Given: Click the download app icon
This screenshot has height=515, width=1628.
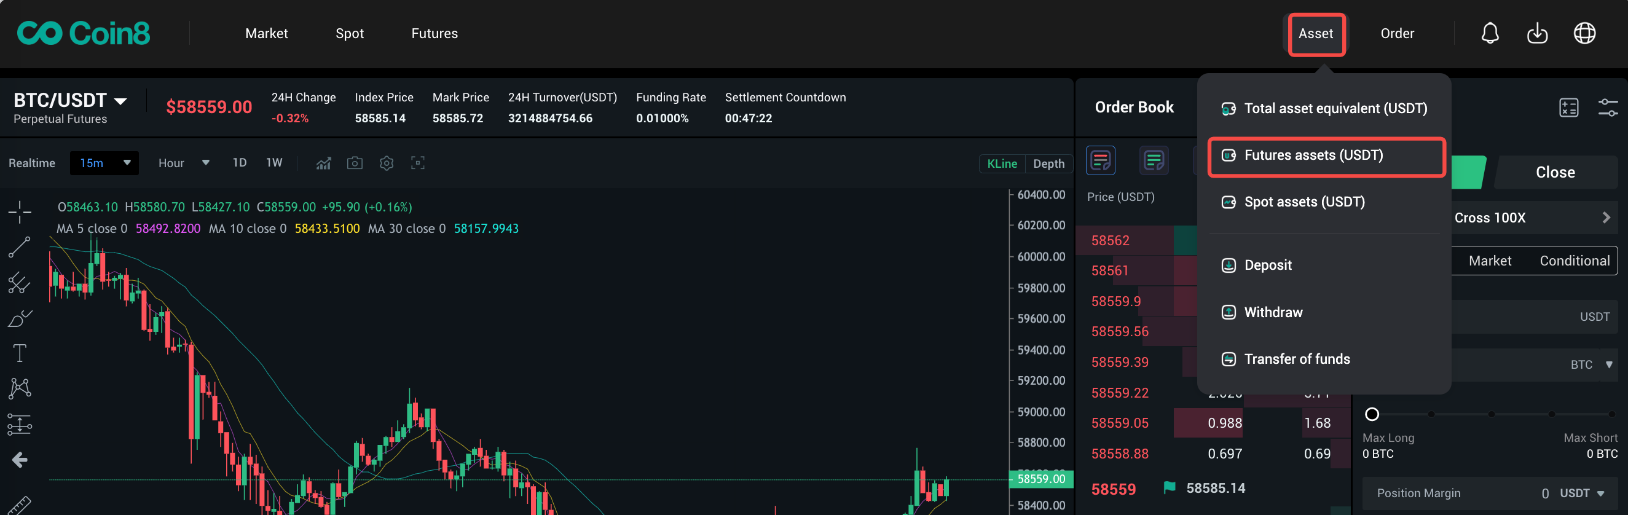Looking at the screenshot, I should (1537, 33).
